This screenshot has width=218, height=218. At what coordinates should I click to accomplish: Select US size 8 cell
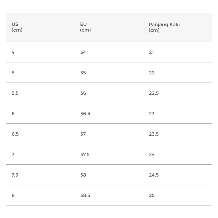point(13,195)
